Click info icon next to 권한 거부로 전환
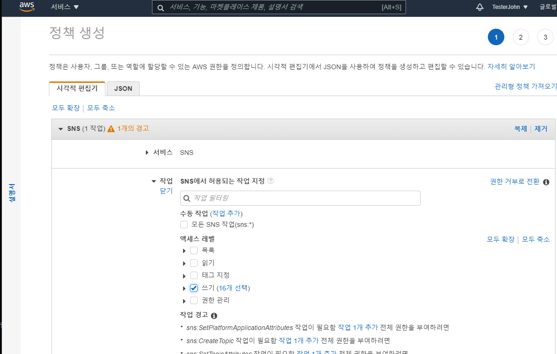Image resolution: width=557 pixels, height=354 pixels. (x=546, y=182)
